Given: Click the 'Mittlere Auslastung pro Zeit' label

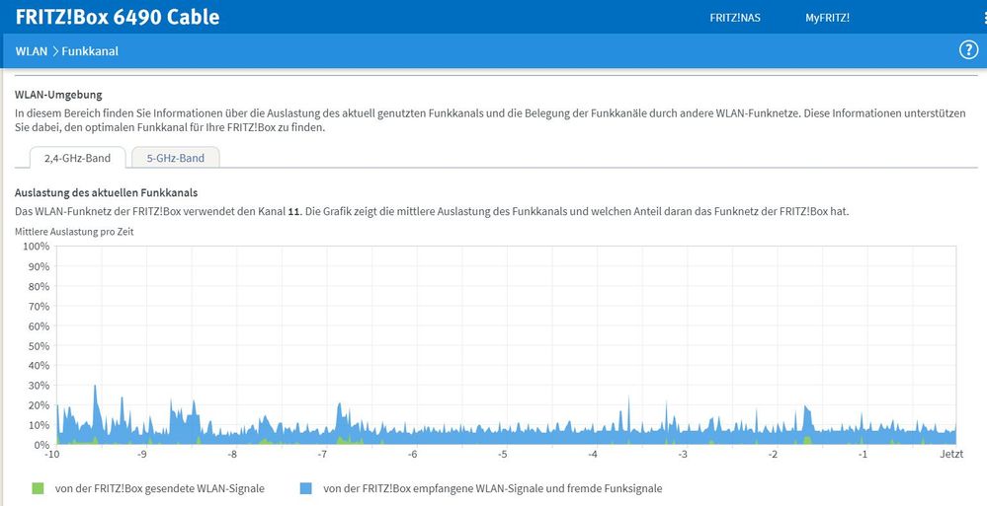Looking at the screenshot, I should [x=74, y=232].
